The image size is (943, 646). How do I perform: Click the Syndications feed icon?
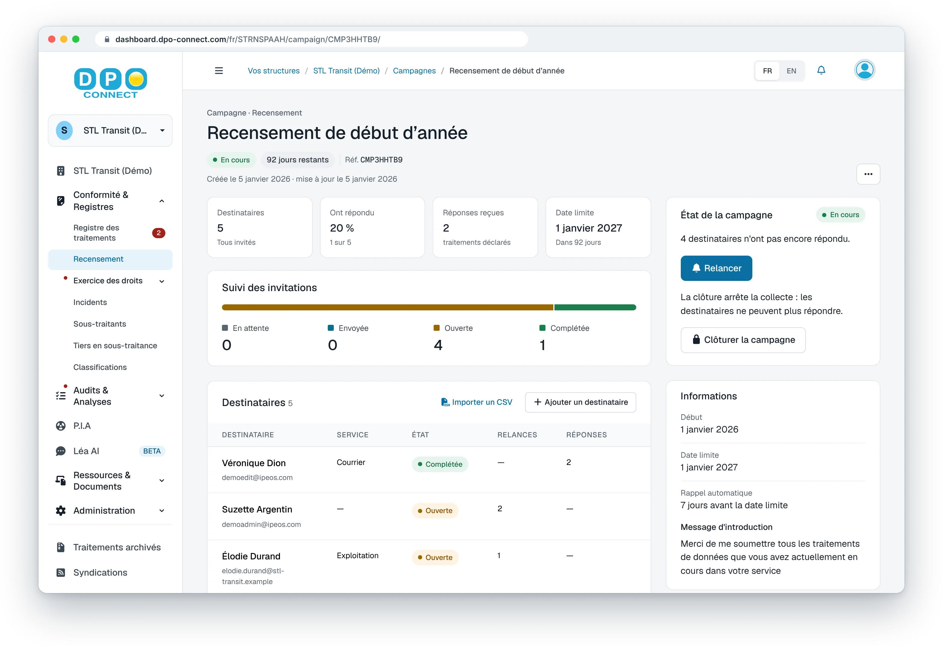(61, 573)
